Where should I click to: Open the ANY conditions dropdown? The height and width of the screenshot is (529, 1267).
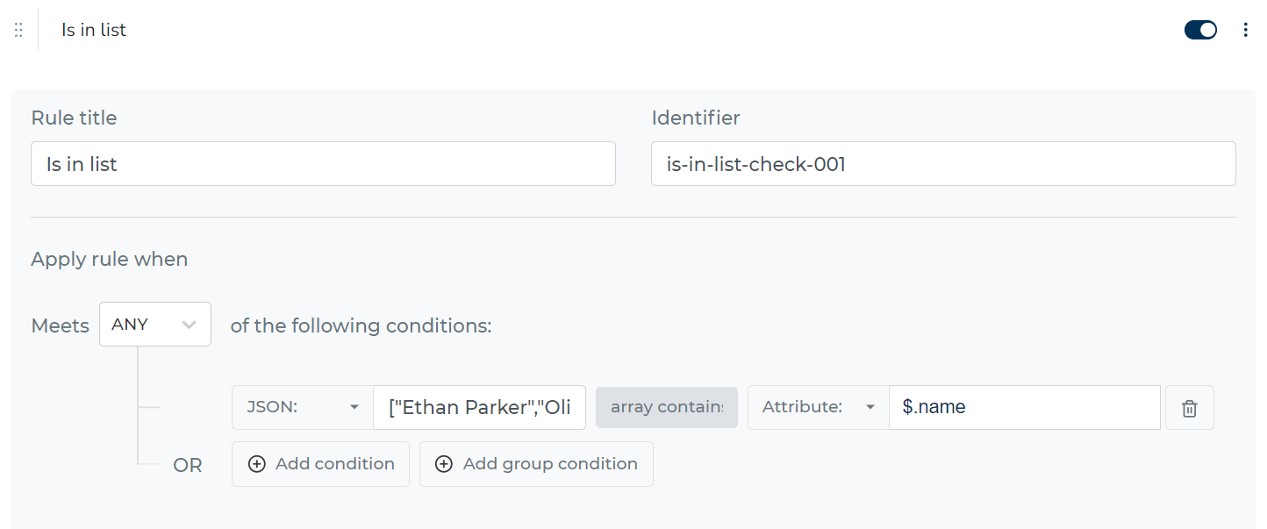(155, 325)
